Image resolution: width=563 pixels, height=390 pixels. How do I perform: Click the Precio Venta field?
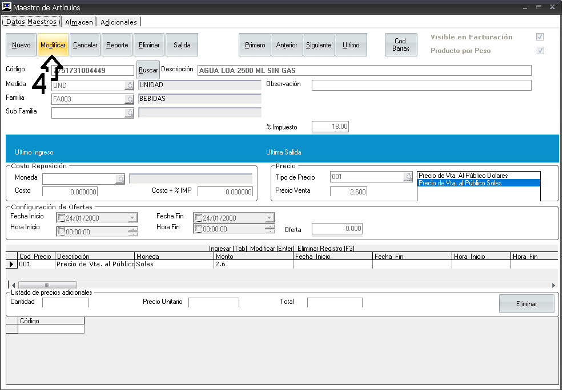tap(349, 192)
